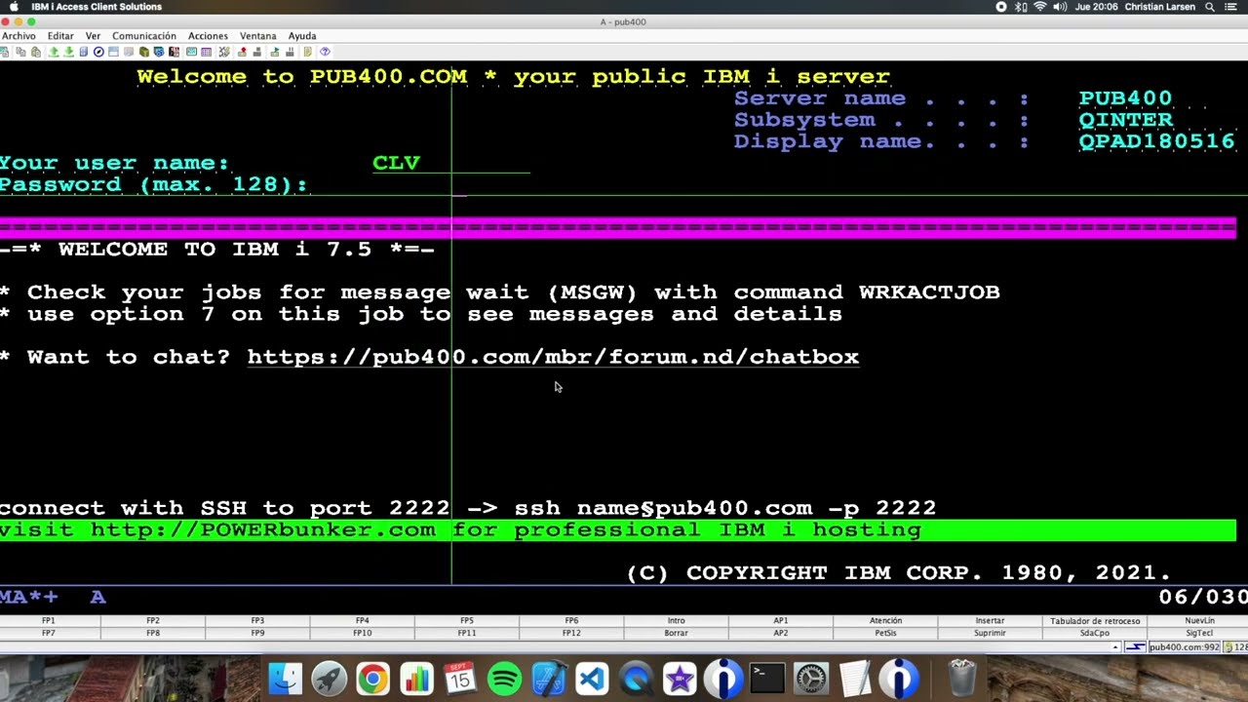1248x702 pixels.
Task: Click the Borrar keypad button
Action: (676, 633)
